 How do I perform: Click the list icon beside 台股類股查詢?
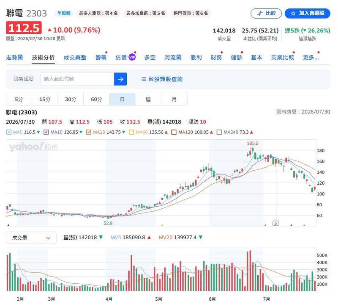(144, 79)
